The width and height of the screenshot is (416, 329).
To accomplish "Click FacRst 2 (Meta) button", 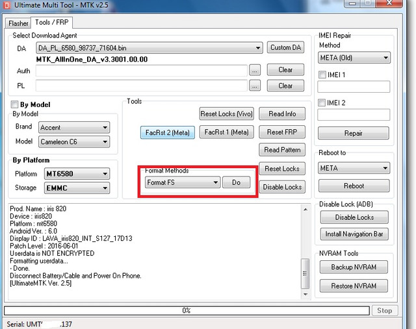I will tap(168, 132).
